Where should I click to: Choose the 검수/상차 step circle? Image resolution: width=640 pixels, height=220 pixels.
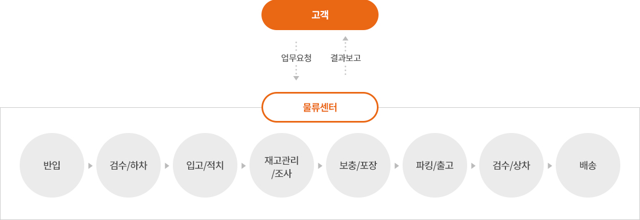tap(511, 165)
